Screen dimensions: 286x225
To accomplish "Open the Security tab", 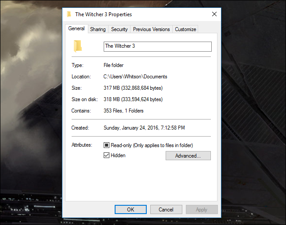I will [x=119, y=29].
